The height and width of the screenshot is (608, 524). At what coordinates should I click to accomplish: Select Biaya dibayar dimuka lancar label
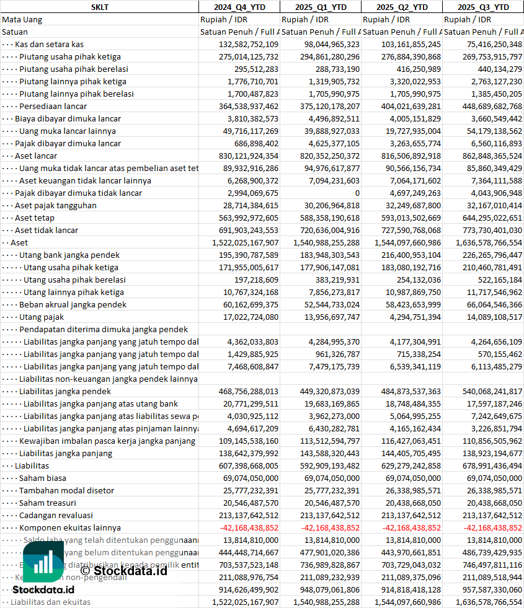coord(68,118)
